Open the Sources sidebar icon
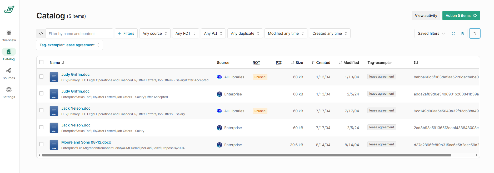 [x=9, y=71]
